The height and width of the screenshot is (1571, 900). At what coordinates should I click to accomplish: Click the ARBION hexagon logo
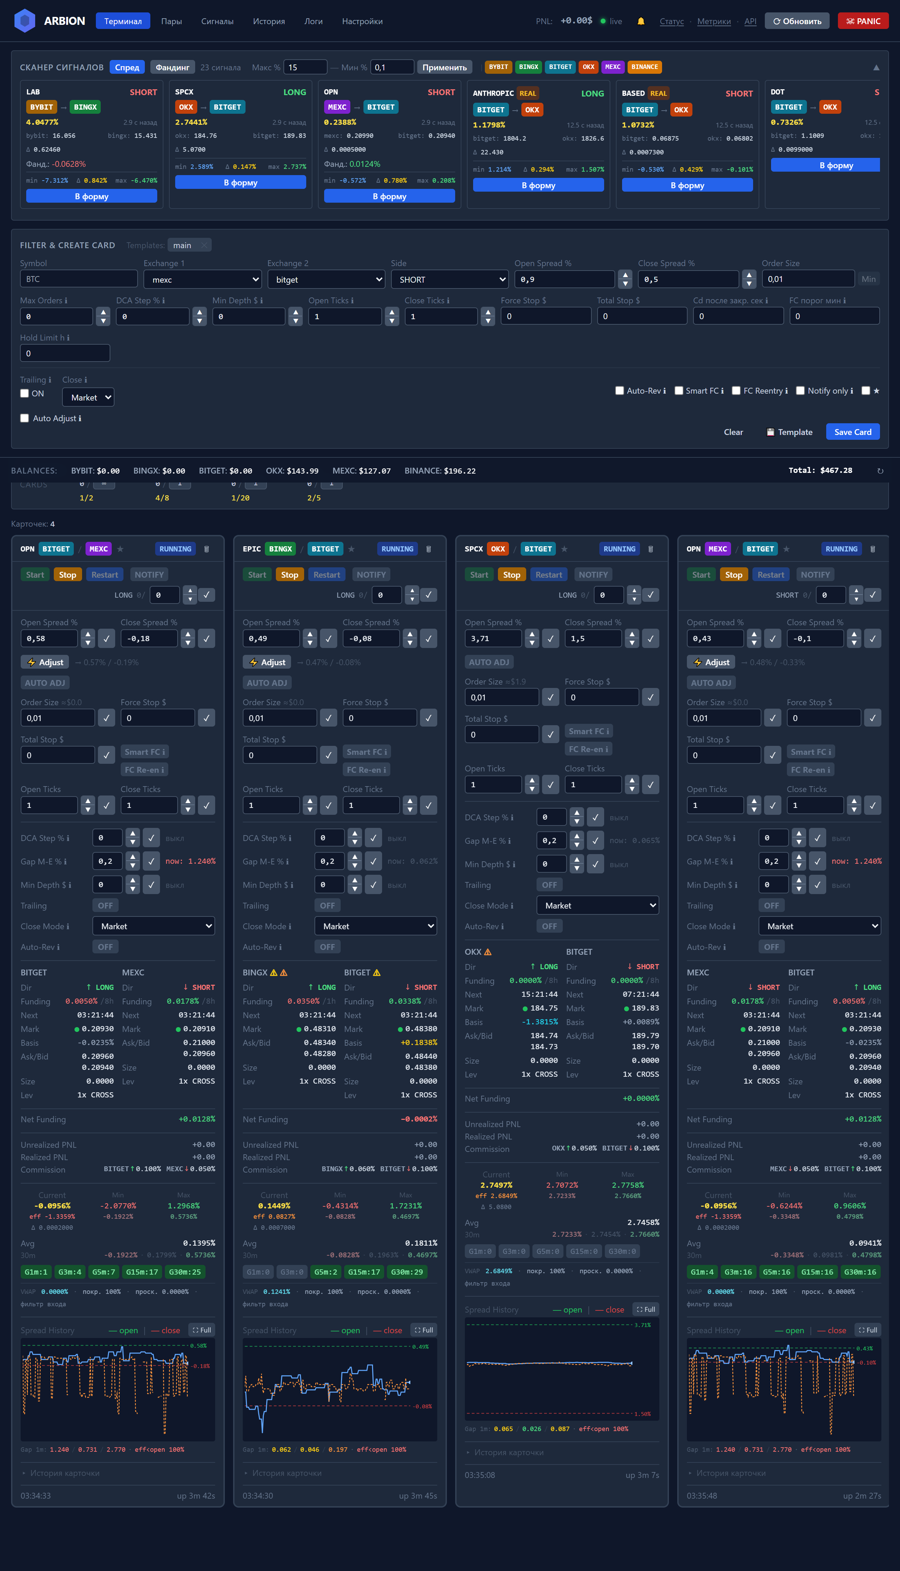[x=24, y=20]
